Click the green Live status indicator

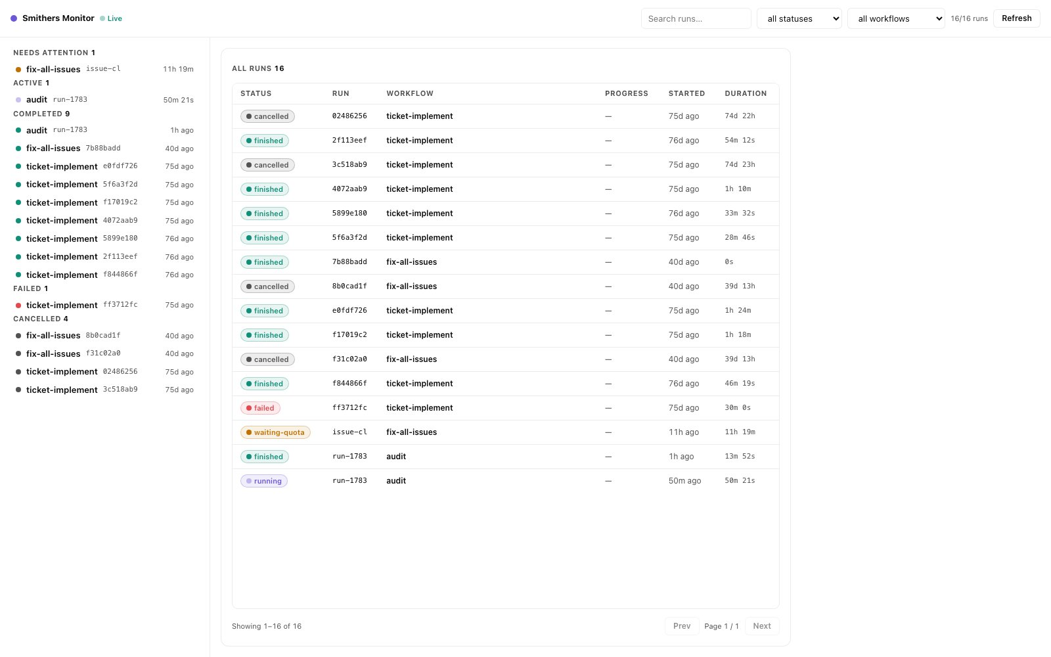point(111,18)
